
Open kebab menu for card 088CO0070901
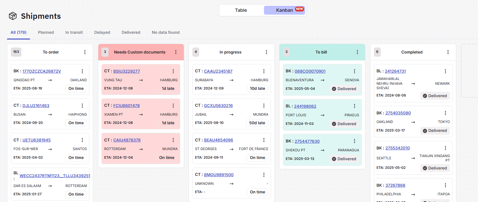coord(355,71)
